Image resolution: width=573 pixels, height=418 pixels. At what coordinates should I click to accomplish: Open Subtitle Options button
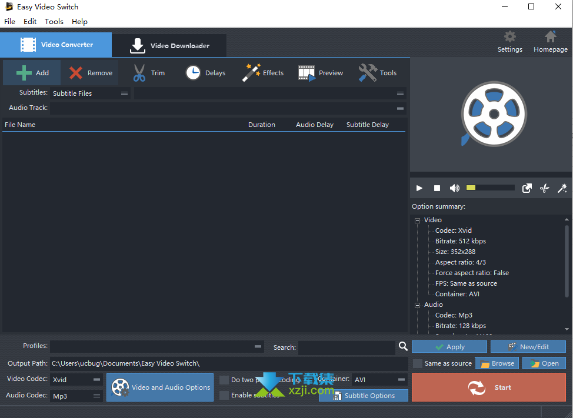(x=364, y=396)
